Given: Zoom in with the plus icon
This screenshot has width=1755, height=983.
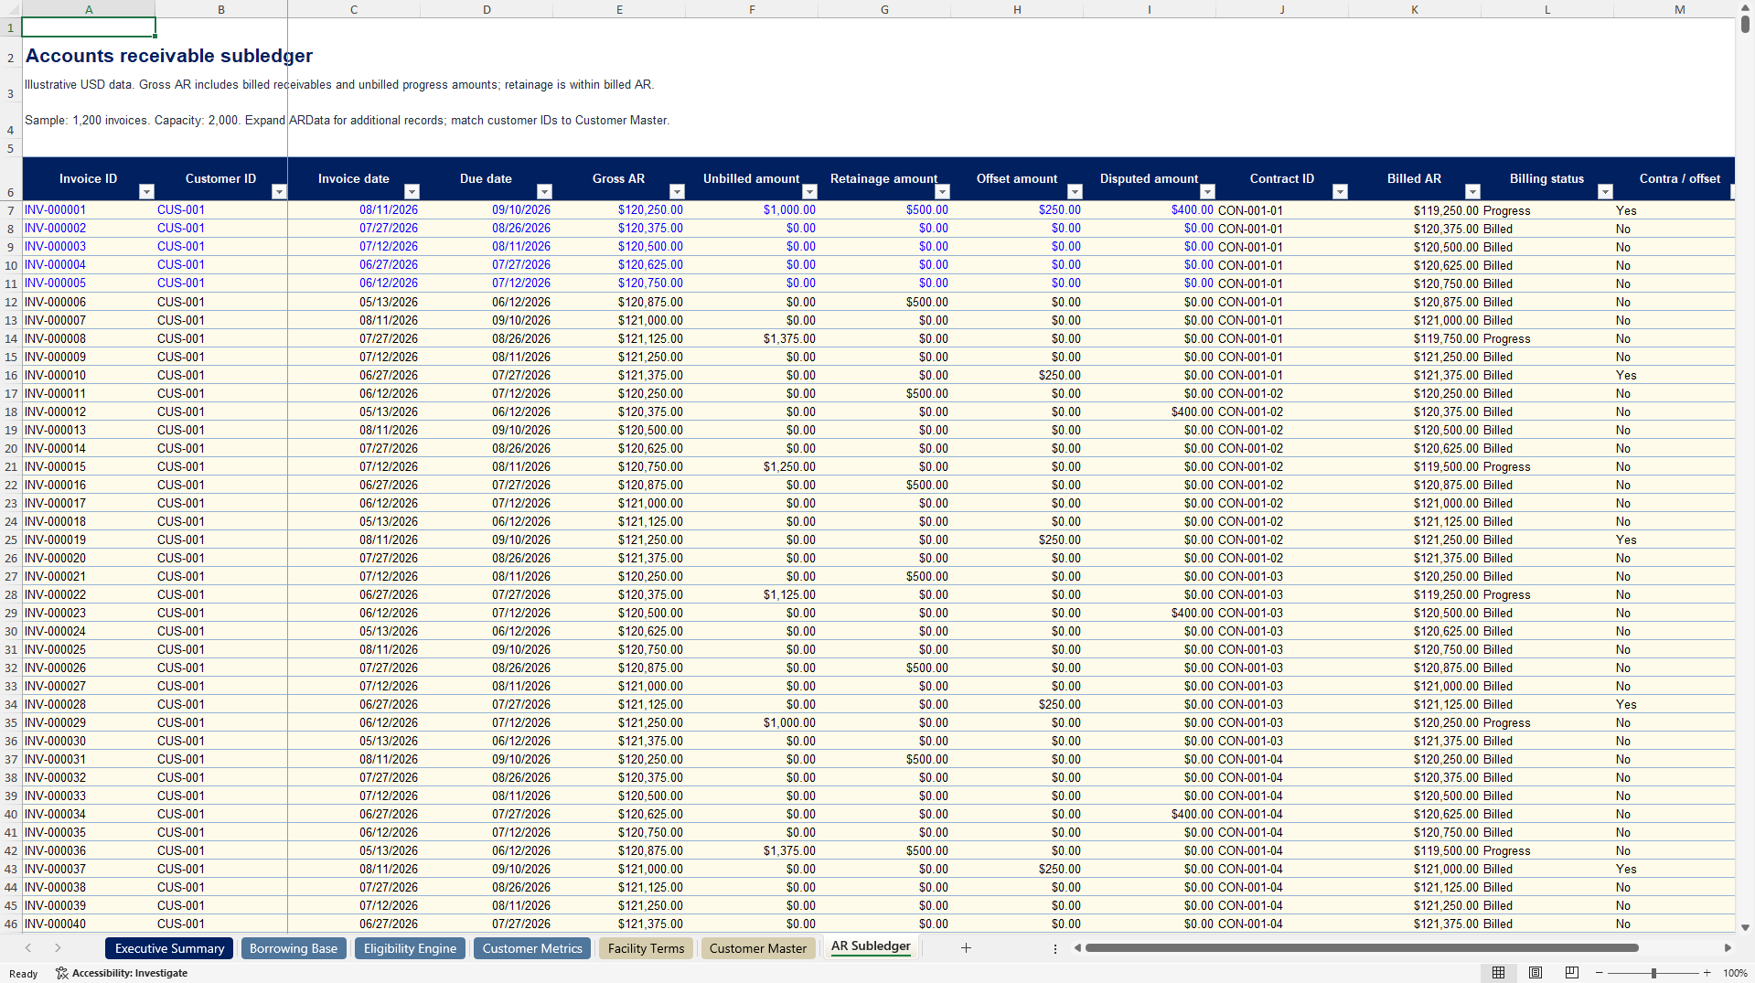Looking at the screenshot, I should (1707, 973).
